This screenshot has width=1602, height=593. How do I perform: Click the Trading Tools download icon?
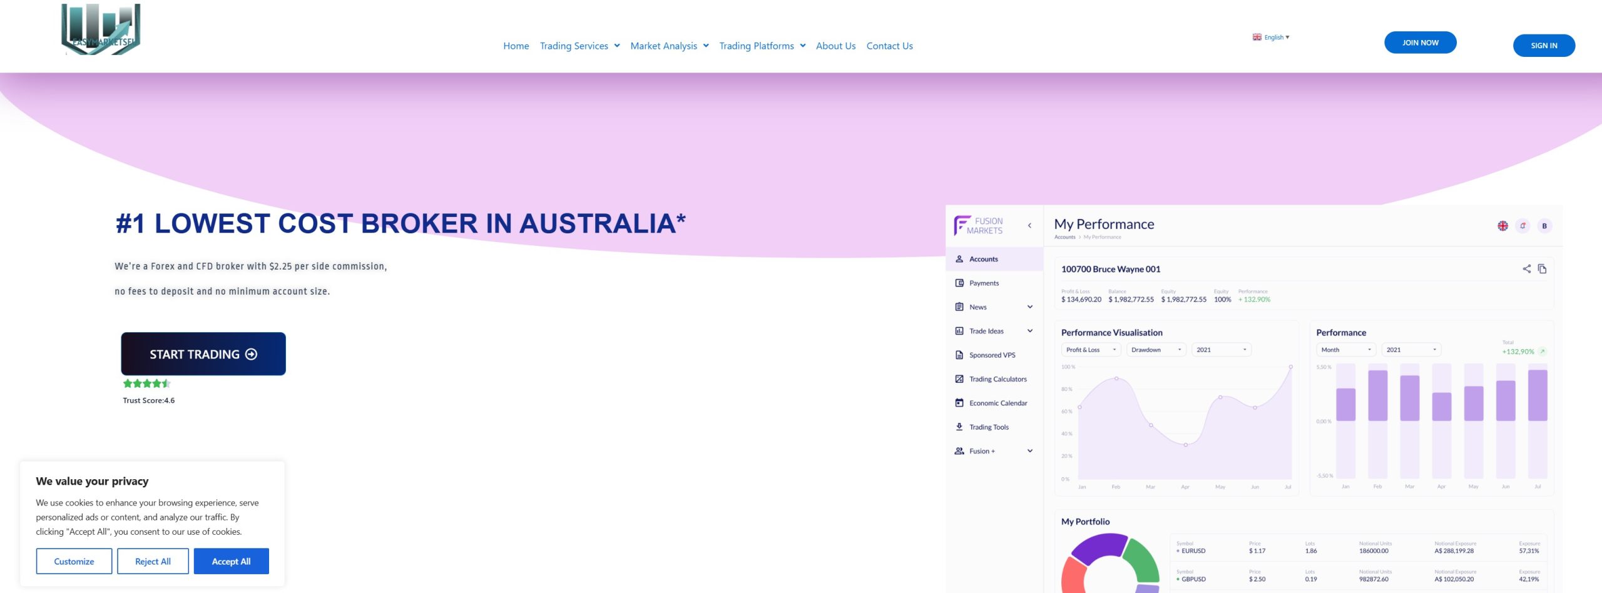(959, 427)
